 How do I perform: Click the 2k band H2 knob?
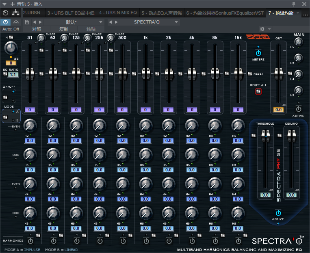point(169,126)
